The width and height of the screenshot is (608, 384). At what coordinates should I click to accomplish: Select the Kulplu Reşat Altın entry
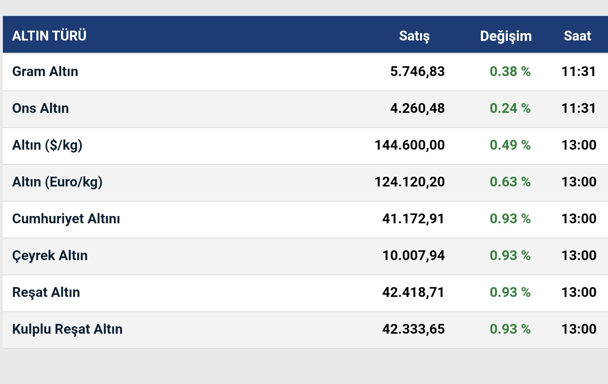pos(67,329)
